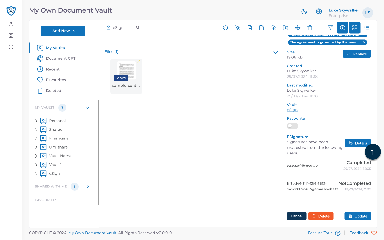Expand the Personal vault arrow
The width and height of the screenshot is (384, 240).
click(x=36, y=121)
